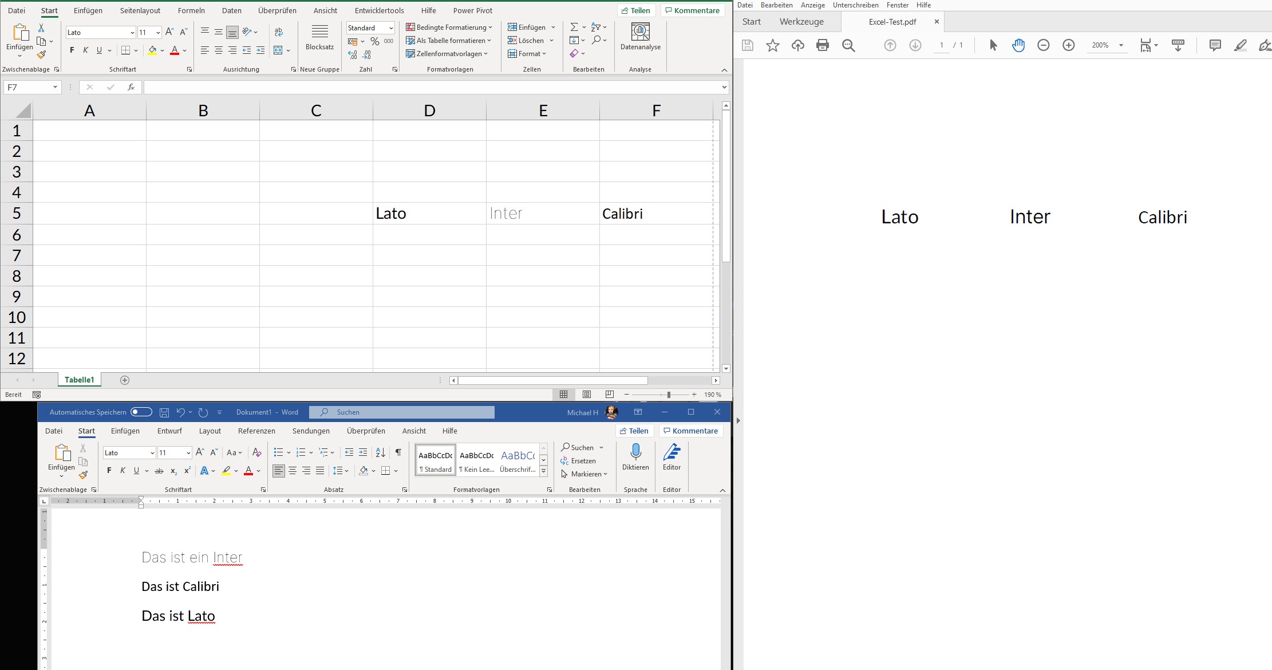The image size is (1272, 670).
Task: Toggle bold formatting in Excel
Action: pyautogui.click(x=72, y=50)
